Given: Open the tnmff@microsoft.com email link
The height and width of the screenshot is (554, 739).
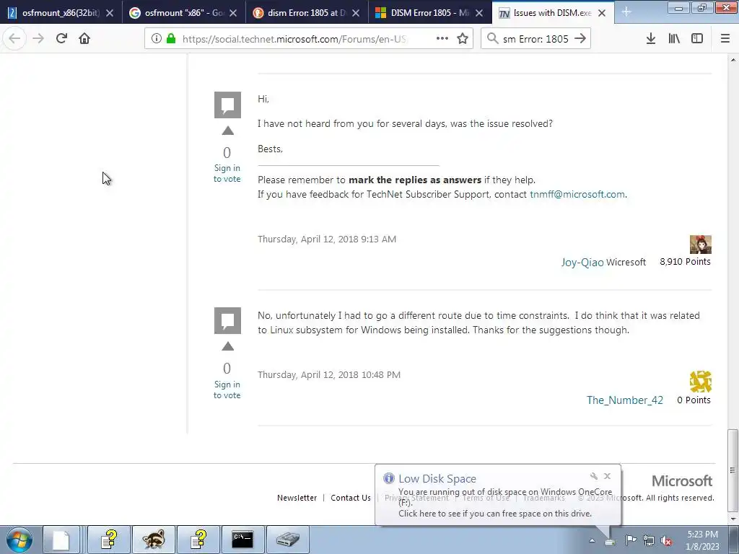Looking at the screenshot, I should coord(577,194).
